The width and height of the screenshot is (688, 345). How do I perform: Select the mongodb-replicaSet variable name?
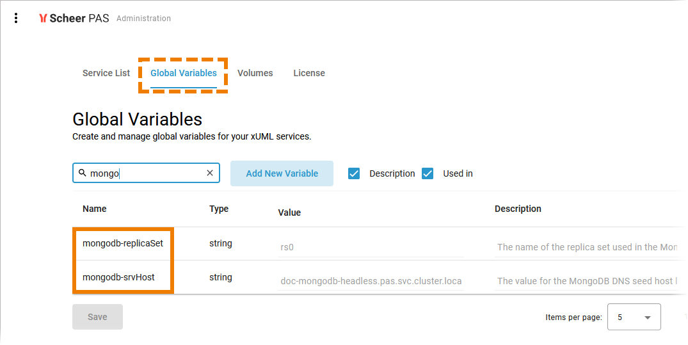123,243
